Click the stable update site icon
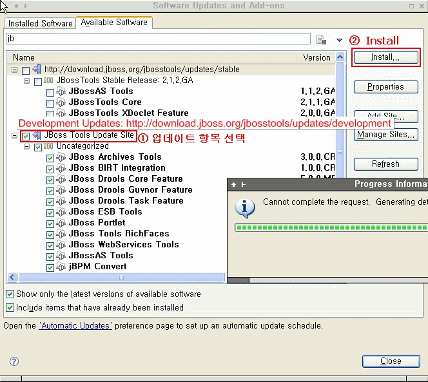Image resolution: width=428 pixels, height=382 pixels. click(37, 70)
